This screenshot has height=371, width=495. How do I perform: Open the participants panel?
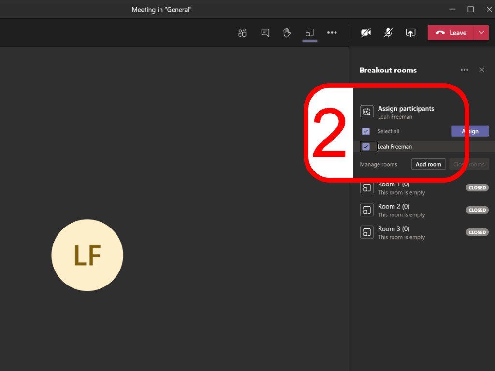pyautogui.click(x=242, y=32)
